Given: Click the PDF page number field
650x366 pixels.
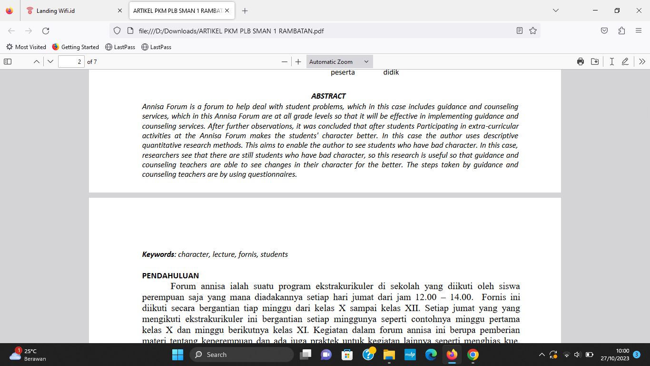Looking at the screenshot, I should pos(71,61).
